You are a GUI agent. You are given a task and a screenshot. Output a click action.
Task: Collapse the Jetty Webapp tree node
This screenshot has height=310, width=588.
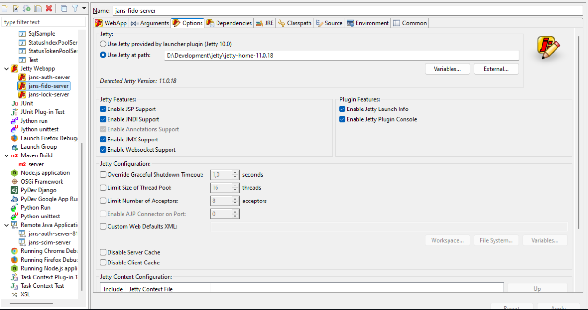[x=6, y=69]
